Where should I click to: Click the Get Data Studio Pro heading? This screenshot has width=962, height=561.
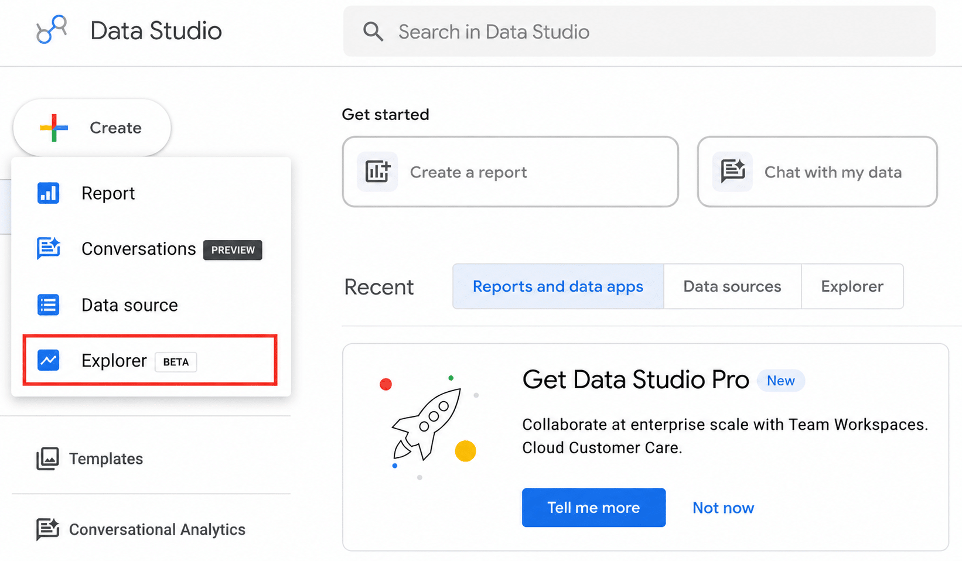click(x=636, y=380)
